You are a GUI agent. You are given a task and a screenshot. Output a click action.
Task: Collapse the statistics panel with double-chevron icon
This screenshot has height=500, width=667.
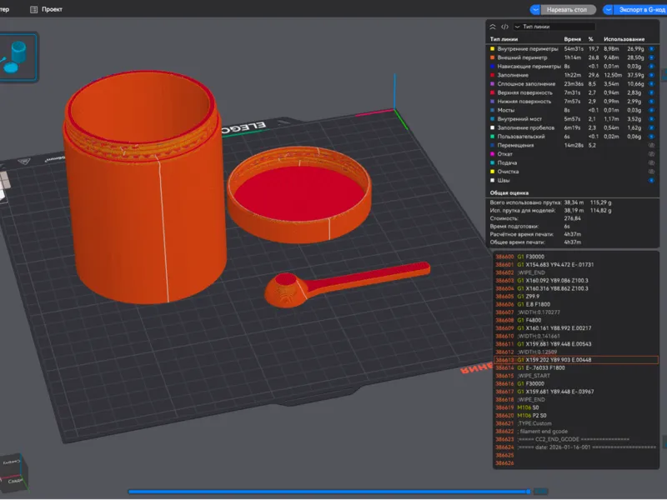click(493, 27)
